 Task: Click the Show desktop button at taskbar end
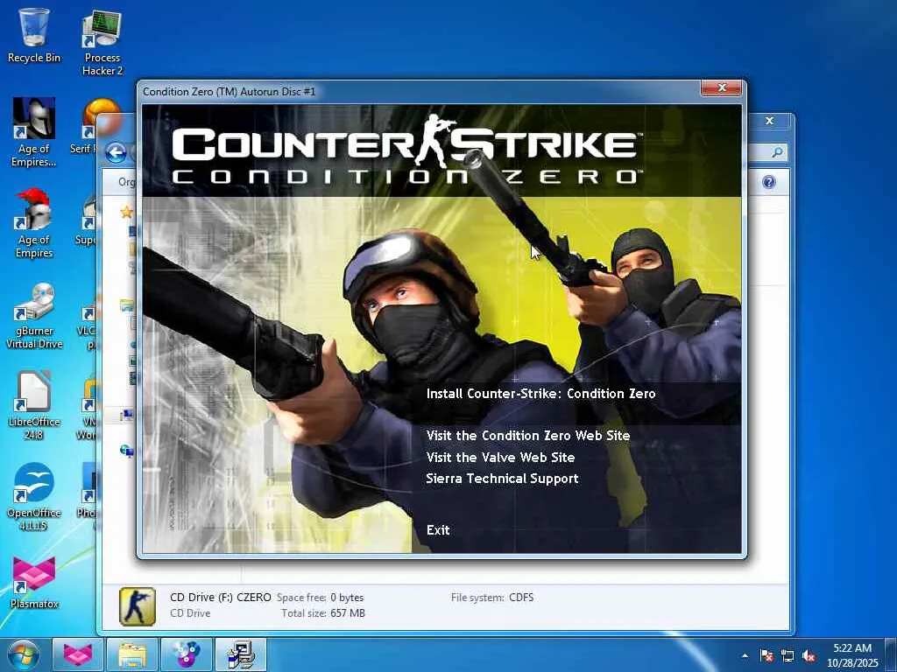pos(891,654)
